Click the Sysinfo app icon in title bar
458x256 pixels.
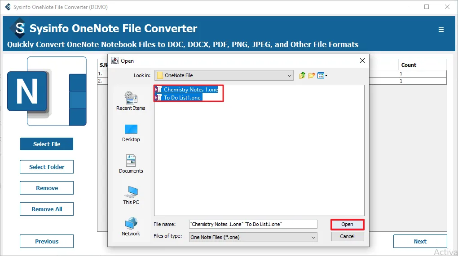[8, 7]
